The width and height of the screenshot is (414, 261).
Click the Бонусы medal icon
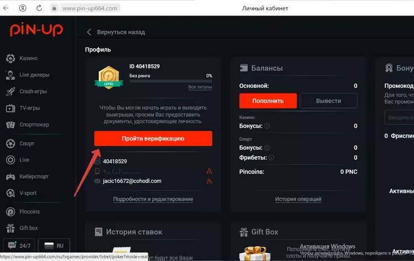point(389,68)
